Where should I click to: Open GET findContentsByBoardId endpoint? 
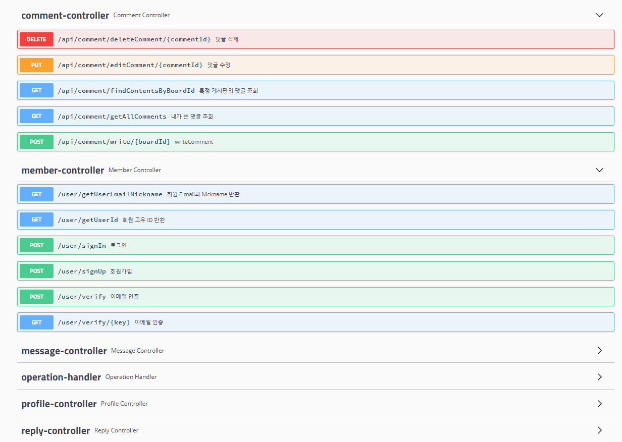point(126,91)
